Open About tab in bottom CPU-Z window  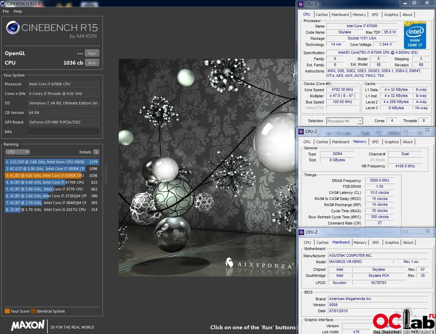pyautogui.click(x=408, y=243)
